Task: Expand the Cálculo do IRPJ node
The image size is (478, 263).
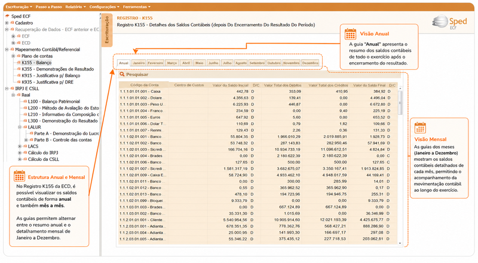Action: tap(20, 152)
